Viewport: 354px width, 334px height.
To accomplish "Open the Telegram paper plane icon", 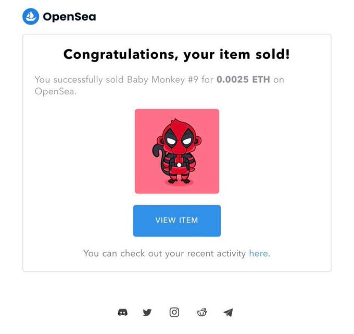I will tap(228, 313).
